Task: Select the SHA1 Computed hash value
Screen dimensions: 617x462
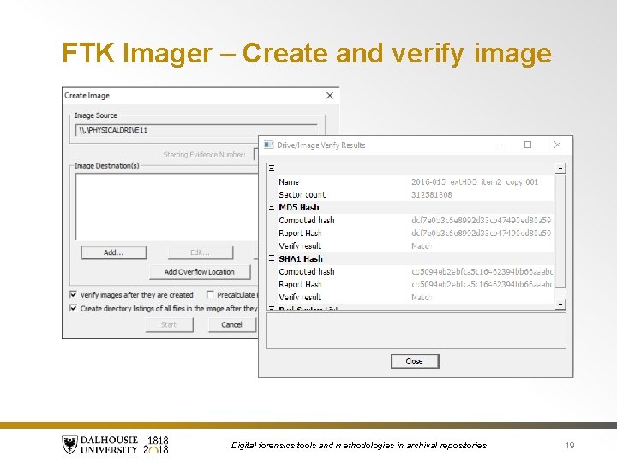Action: (482, 271)
